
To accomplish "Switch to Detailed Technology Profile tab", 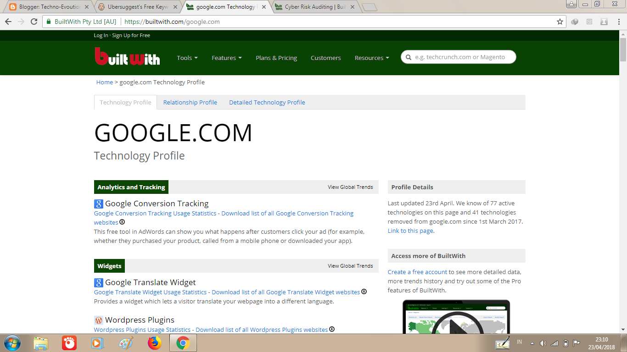I will point(267,102).
